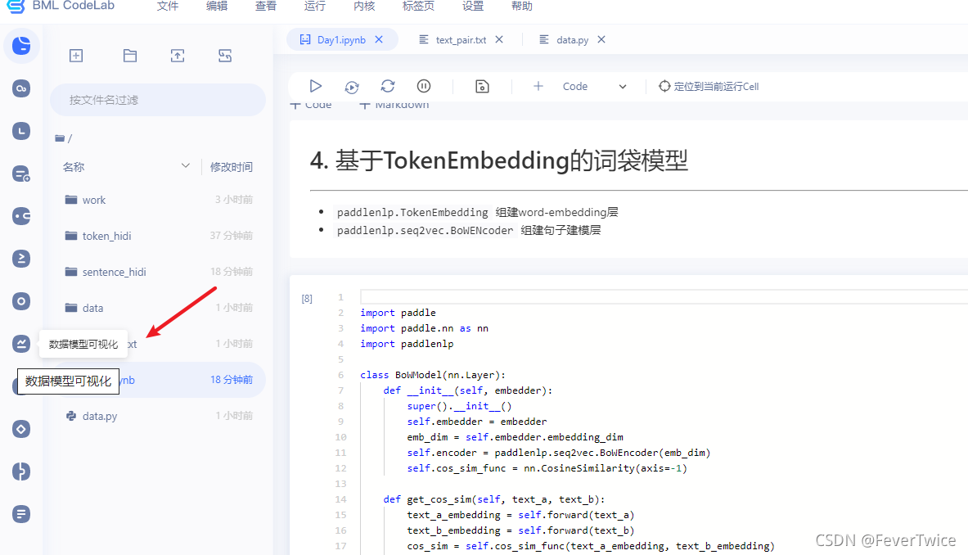This screenshot has width=968, height=555.
Task: Expand the 名称 column sort chevron
Action: pos(186,166)
